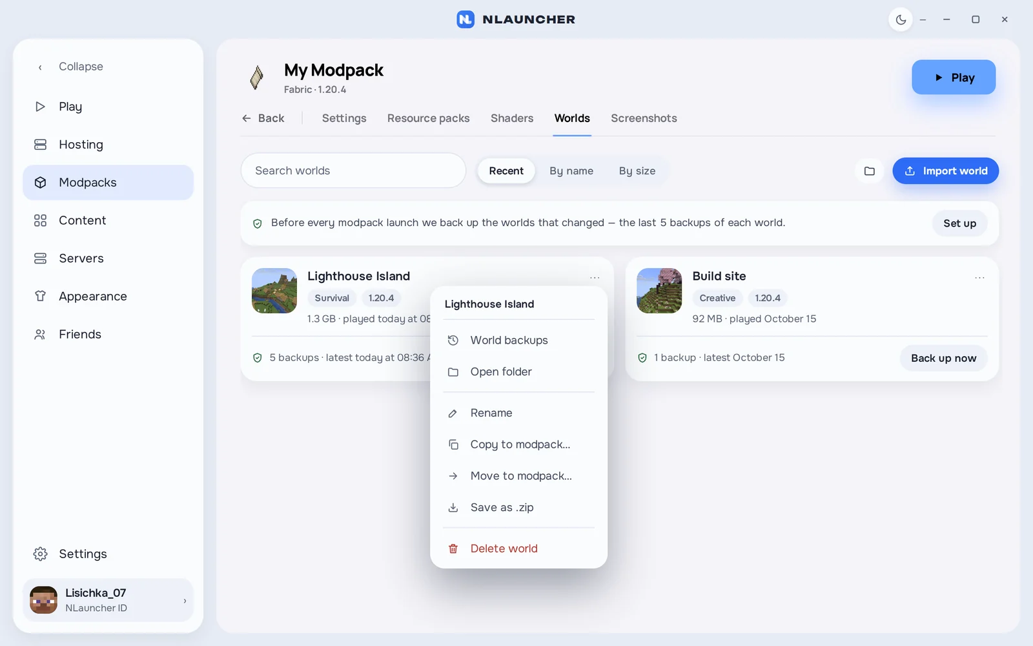Select Copy to modpack… in the menu
This screenshot has width=1033, height=646.
click(x=518, y=444)
